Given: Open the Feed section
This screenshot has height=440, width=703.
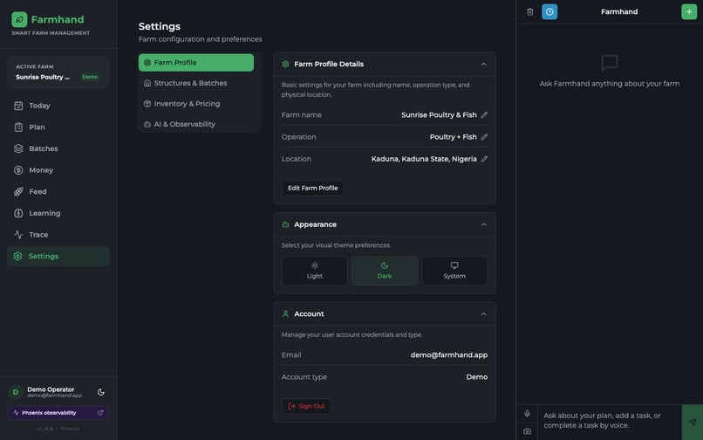Looking at the screenshot, I should 58,192.
